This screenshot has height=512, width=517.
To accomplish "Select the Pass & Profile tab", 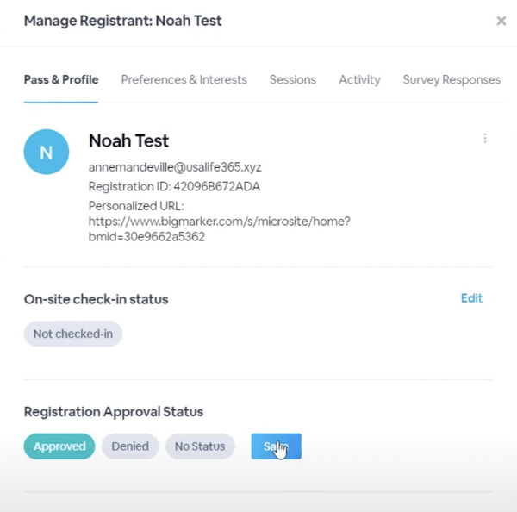I will click(61, 80).
